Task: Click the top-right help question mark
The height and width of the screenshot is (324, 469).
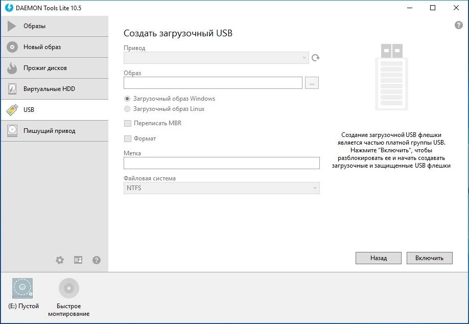Action: point(459,25)
